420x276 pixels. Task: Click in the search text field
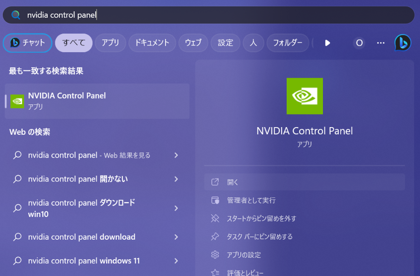point(214,15)
